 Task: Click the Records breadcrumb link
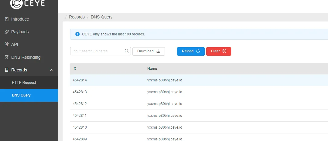(77, 17)
